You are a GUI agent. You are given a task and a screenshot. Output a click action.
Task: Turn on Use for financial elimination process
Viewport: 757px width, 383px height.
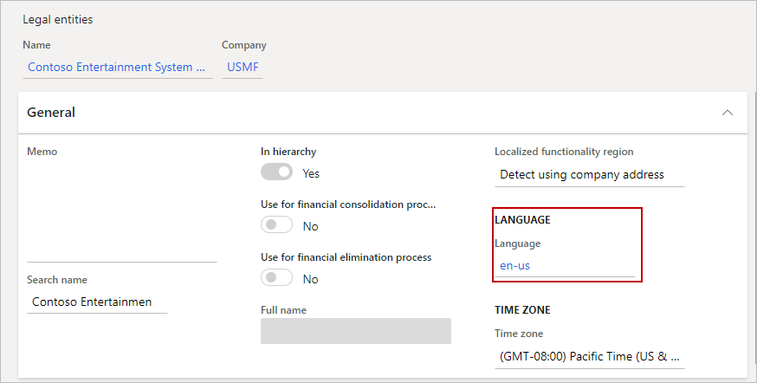click(277, 278)
